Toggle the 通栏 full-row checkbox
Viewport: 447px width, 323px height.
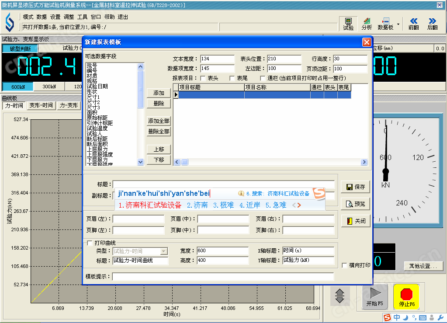[x=263, y=78]
